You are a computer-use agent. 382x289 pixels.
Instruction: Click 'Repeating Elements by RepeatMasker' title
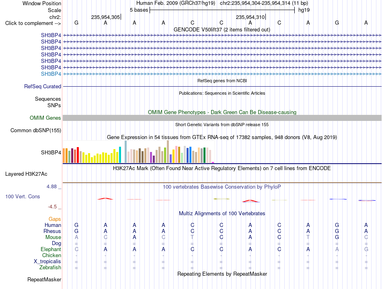click(222, 274)
